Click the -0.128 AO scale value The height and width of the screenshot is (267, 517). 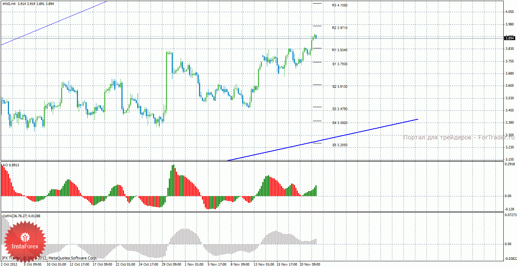(510, 209)
